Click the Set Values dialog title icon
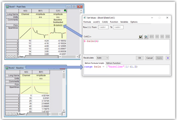177x120 pixels. [x=85, y=18]
